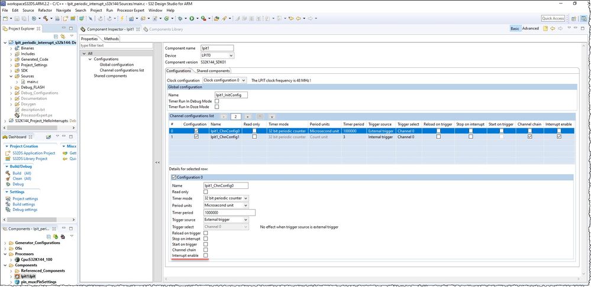Click the New file toolbar icon

[x=5, y=18]
